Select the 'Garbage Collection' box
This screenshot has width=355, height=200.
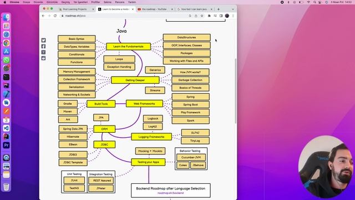pos(190,80)
